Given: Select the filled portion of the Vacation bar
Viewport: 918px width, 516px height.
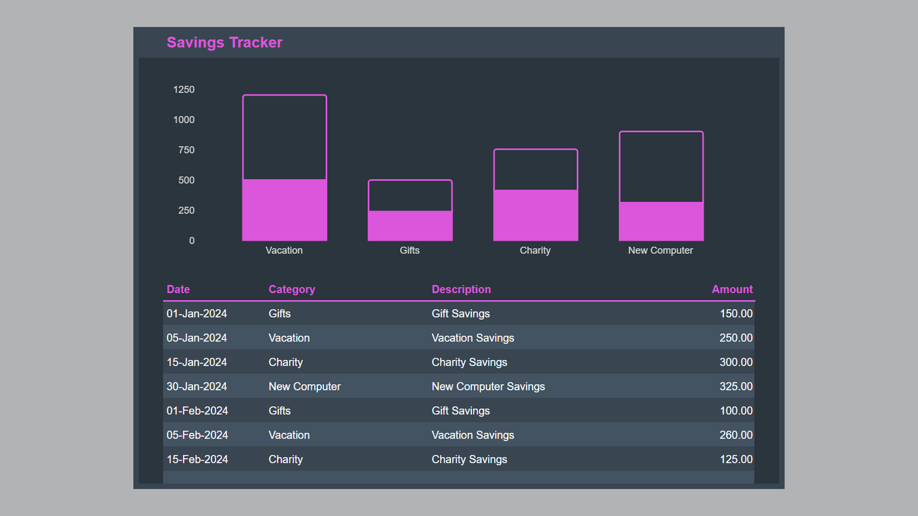Looking at the screenshot, I should 285,210.
